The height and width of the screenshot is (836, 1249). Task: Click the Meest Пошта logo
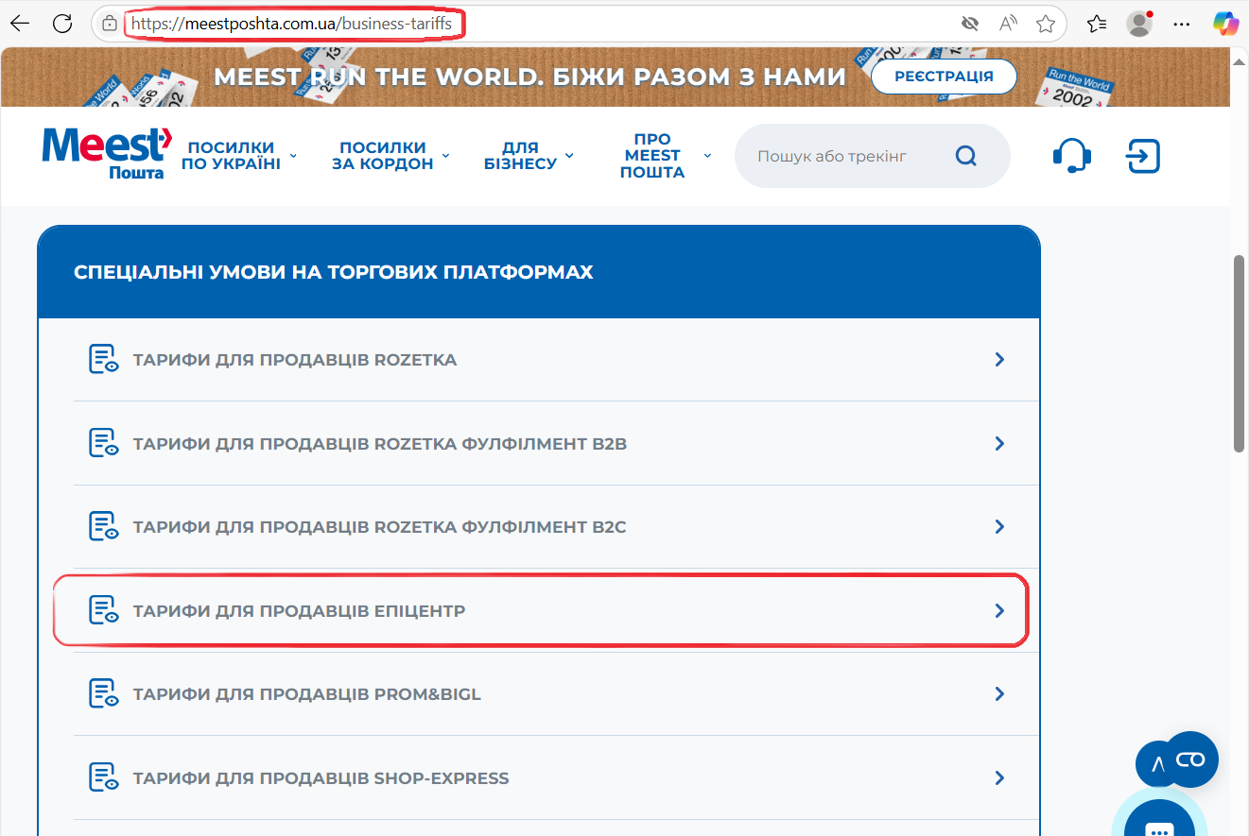coord(107,153)
